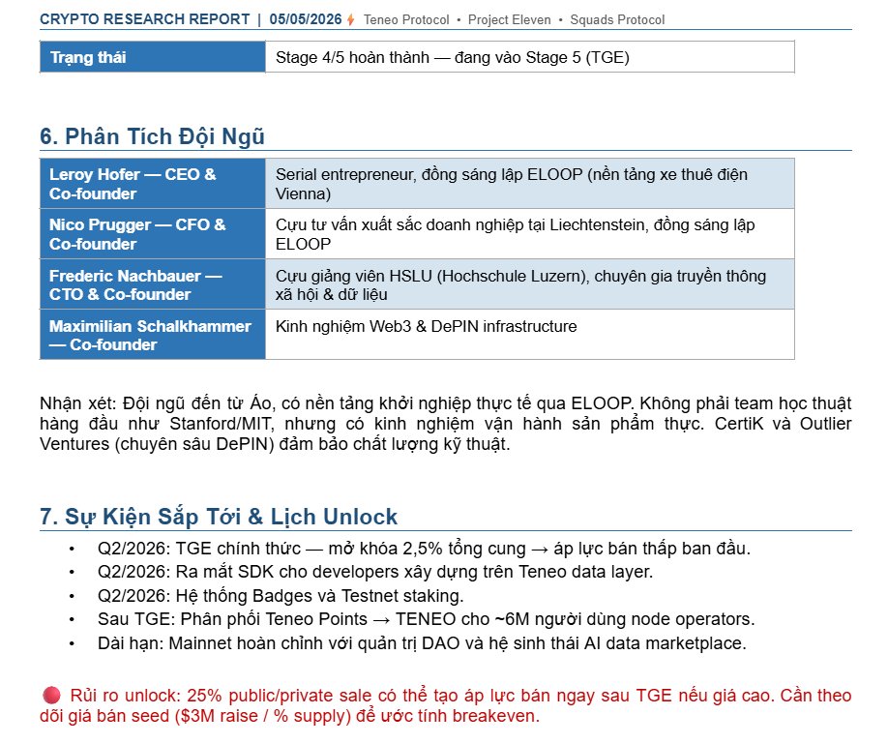
Task: Click the 'Cựu tư vấn xuất sắc' cell
Action: pos(529,234)
